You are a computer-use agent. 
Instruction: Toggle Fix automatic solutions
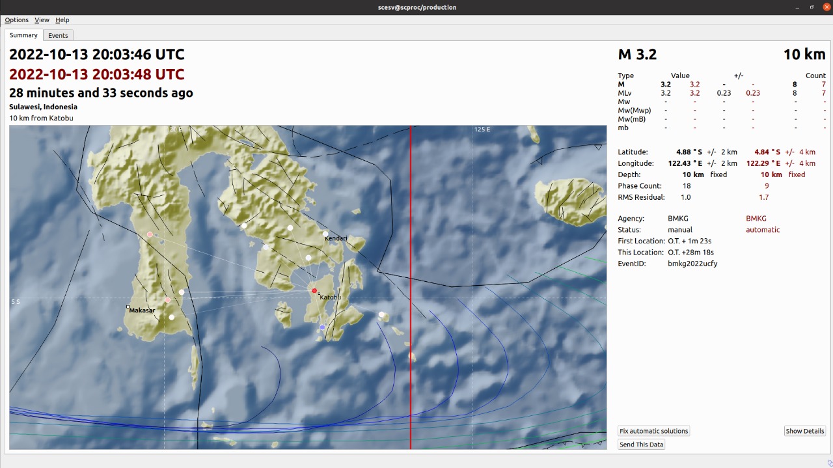click(653, 431)
